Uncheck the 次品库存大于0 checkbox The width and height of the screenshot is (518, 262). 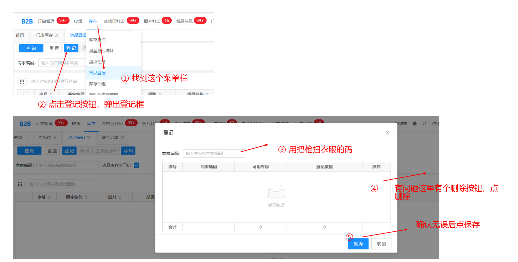[136, 165]
